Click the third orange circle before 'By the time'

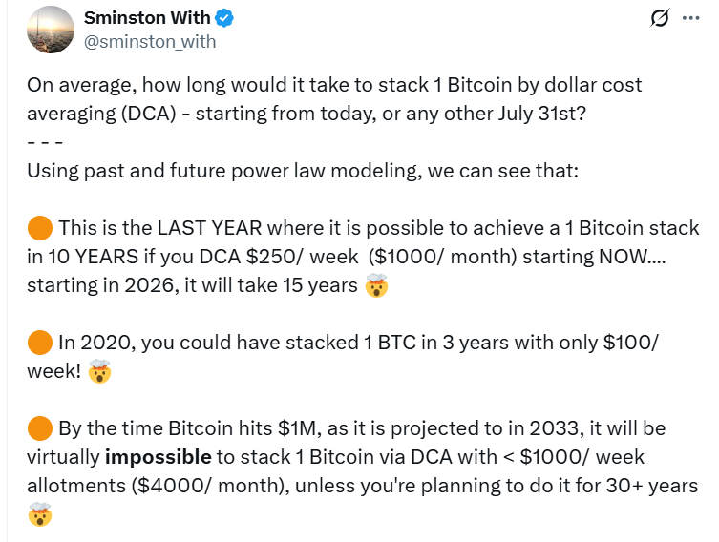point(40,427)
